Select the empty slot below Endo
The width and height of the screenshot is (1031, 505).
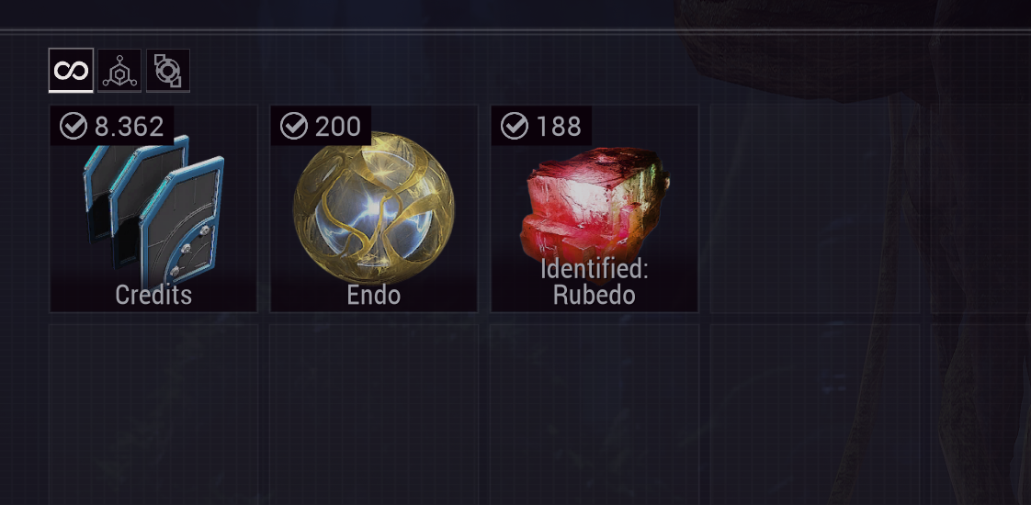pos(373,414)
